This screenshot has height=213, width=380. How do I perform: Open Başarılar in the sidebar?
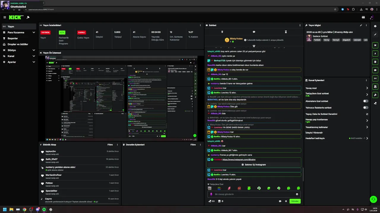19,38
